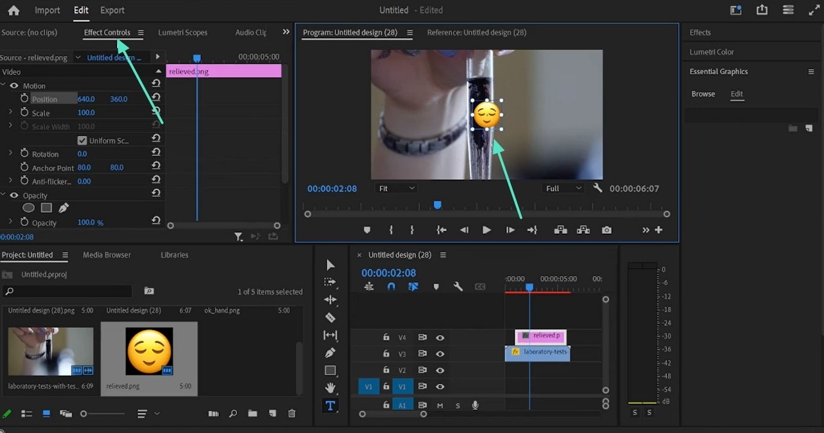Open the Fit zoom level dropdown
The height and width of the screenshot is (433, 824).
(x=396, y=188)
